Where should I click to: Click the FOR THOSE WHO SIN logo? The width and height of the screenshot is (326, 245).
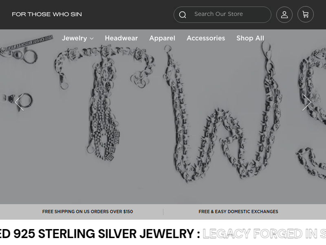coord(47,14)
